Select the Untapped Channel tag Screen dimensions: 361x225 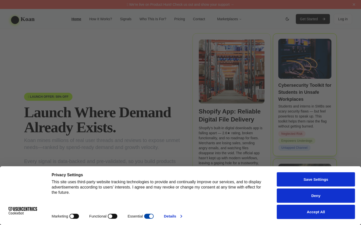(294, 148)
